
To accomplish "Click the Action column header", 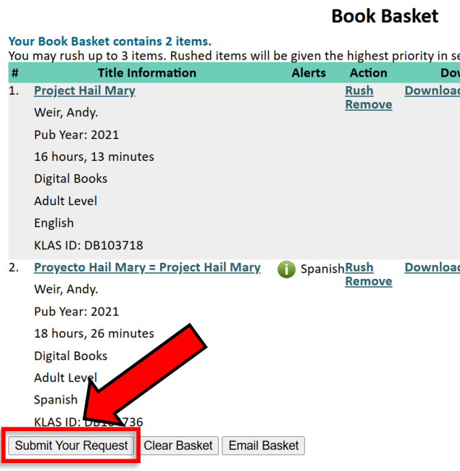I will tap(369, 73).
